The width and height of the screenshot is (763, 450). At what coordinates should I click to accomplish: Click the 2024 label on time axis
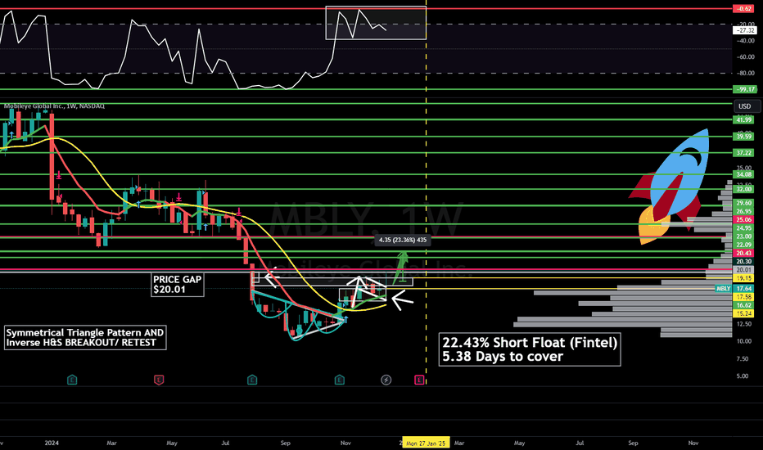point(52,443)
